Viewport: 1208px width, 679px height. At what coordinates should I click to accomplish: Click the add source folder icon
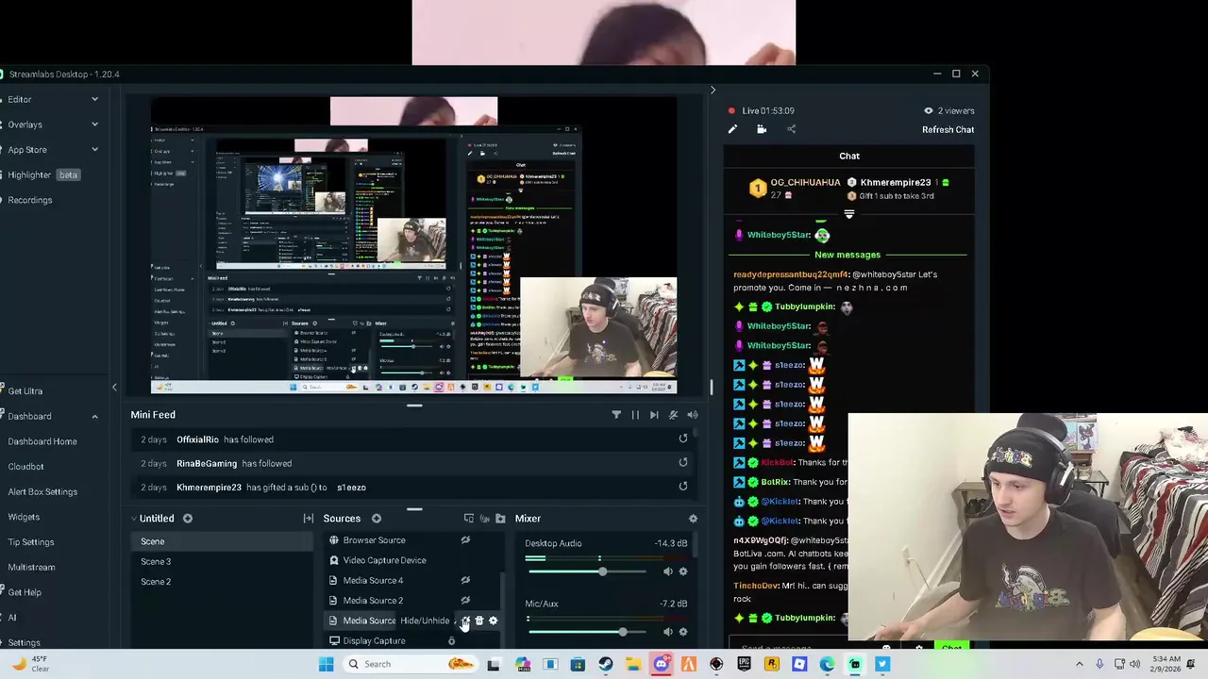coord(500,519)
